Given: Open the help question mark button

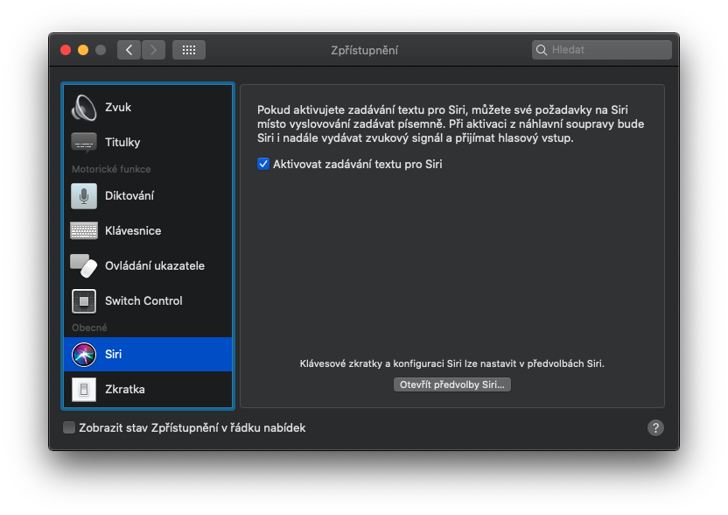Looking at the screenshot, I should tap(655, 427).
